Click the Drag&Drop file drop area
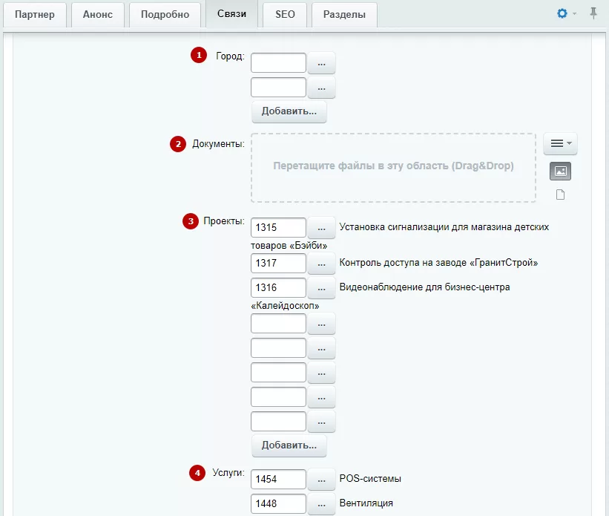Image resolution: width=609 pixels, height=516 pixels. pos(393,168)
